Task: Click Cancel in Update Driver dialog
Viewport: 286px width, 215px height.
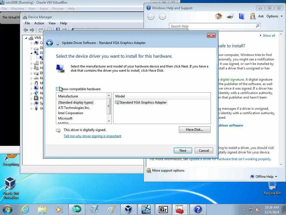Action: [x=204, y=150]
